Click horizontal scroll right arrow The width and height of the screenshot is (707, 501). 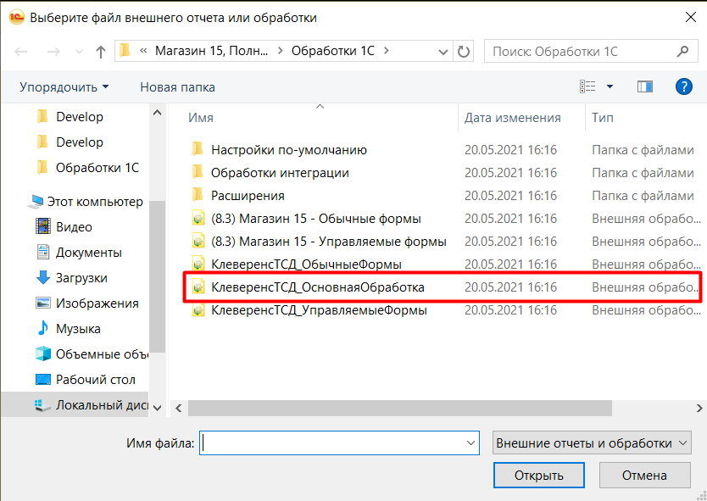tap(699, 408)
